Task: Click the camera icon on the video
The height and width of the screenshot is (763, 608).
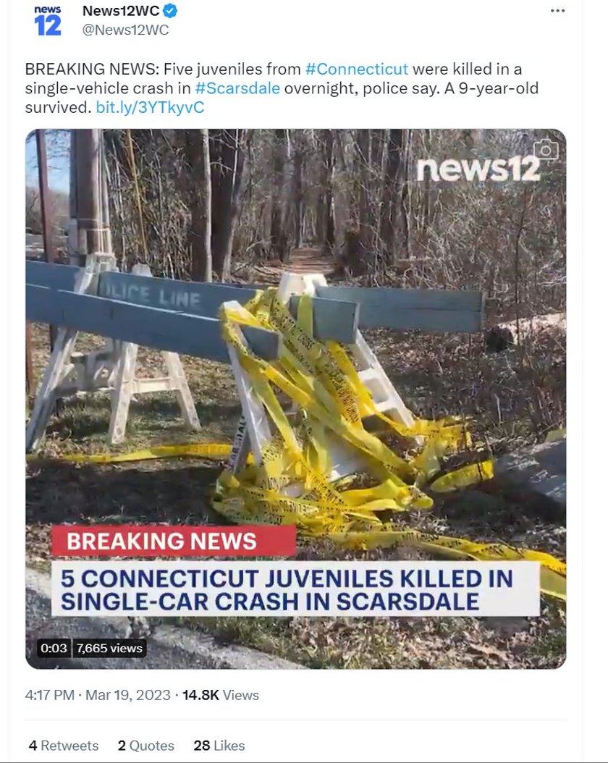Action: click(x=546, y=150)
